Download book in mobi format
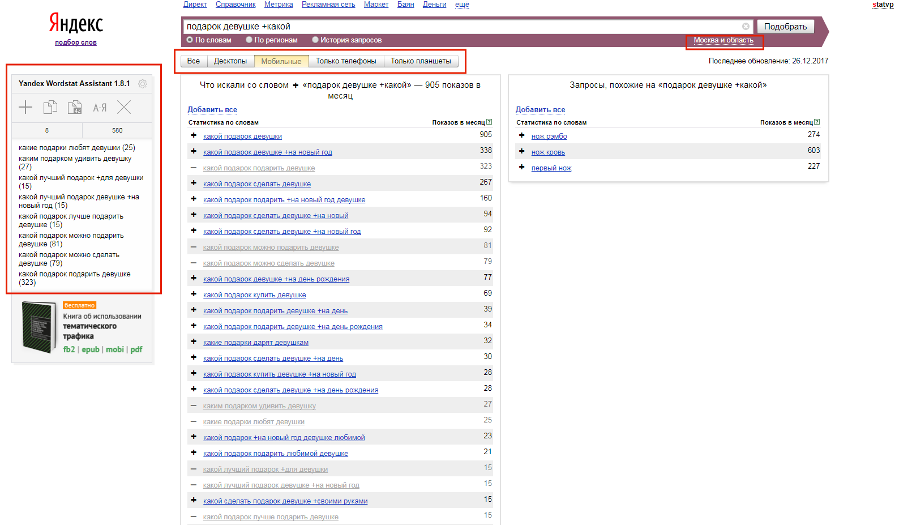This screenshot has height=525, width=912. tap(115, 349)
